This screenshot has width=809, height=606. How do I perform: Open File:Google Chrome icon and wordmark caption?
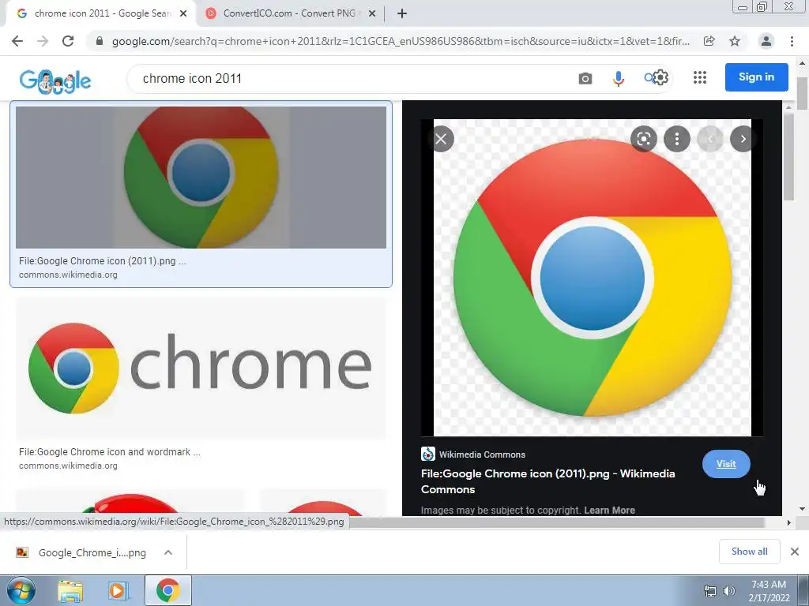[x=109, y=452]
